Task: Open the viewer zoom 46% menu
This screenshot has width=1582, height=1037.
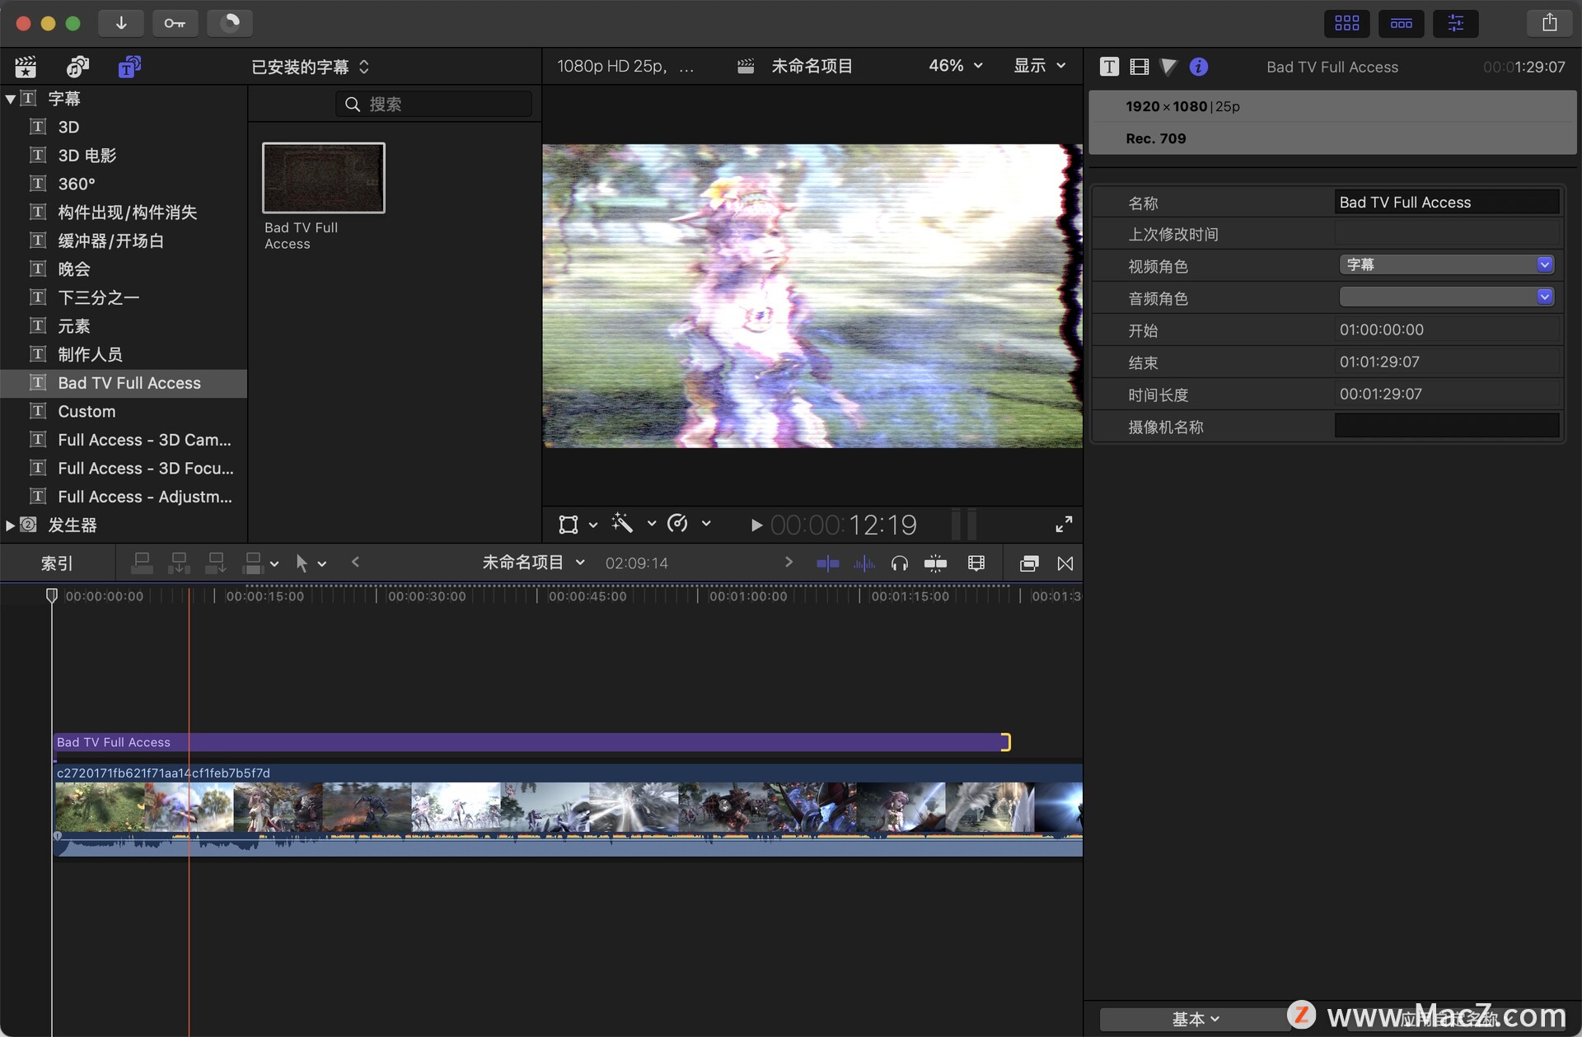Action: [956, 66]
